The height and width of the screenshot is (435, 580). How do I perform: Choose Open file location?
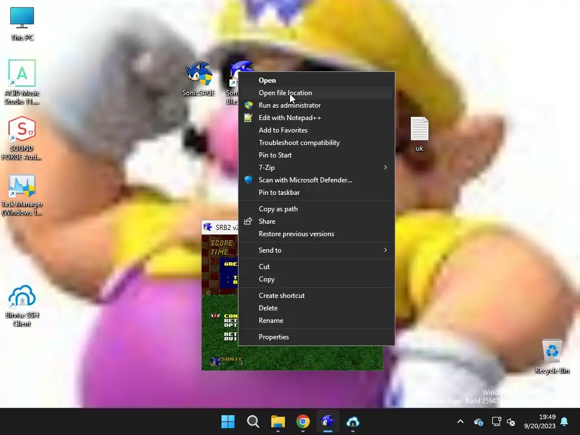(316, 93)
